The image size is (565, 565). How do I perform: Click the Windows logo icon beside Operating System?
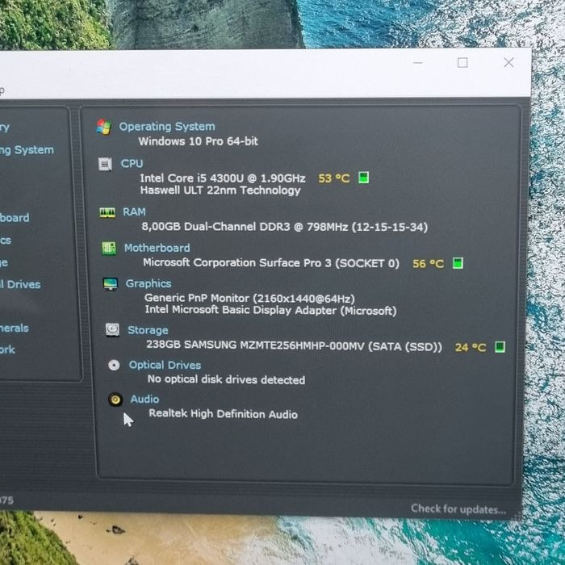(104, 127)
